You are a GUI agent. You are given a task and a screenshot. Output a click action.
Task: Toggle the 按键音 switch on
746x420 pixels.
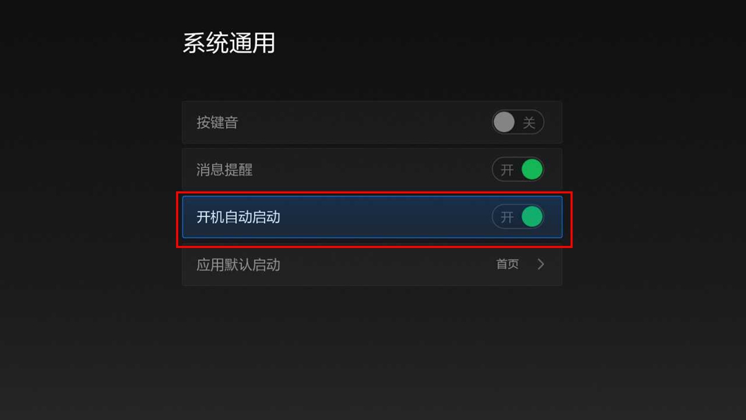tap(517, 122)
